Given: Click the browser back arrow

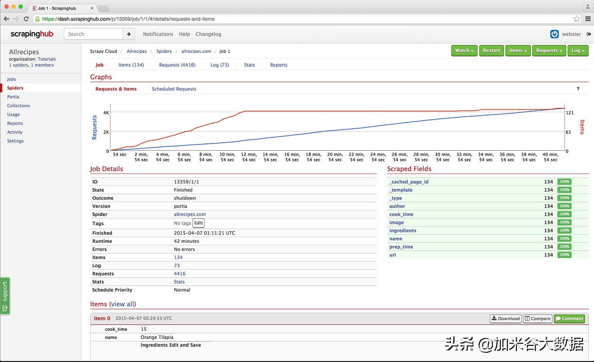Looking at the screenshot, I should (6, 19).
